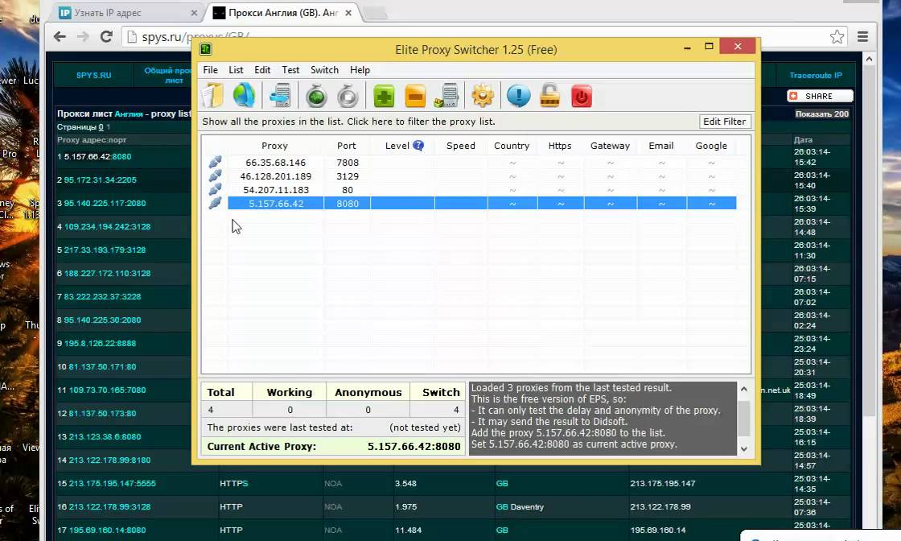Image resolution: width=901 pixels, height=541 pixels.
Task: Sort by the Speed column header
Action: coord(461,146)
